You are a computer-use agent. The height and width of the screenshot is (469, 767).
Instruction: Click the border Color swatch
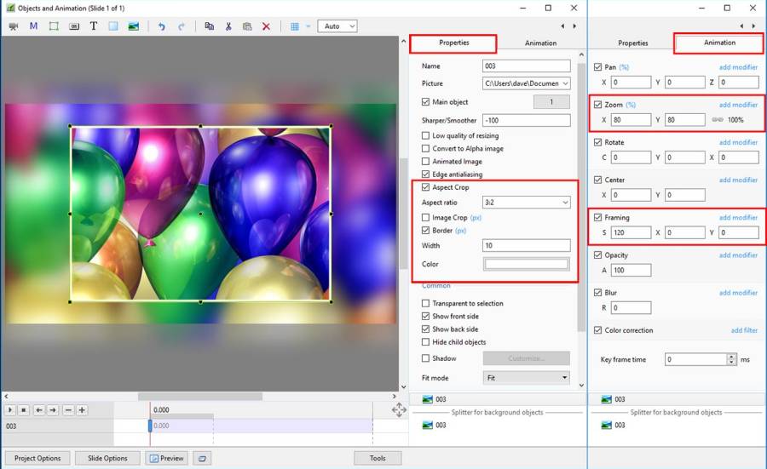526,265
